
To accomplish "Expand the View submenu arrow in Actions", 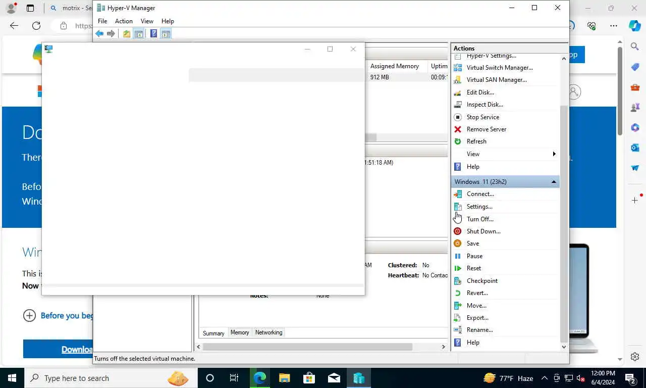I will pyautogui.click(x=554, y=154).
